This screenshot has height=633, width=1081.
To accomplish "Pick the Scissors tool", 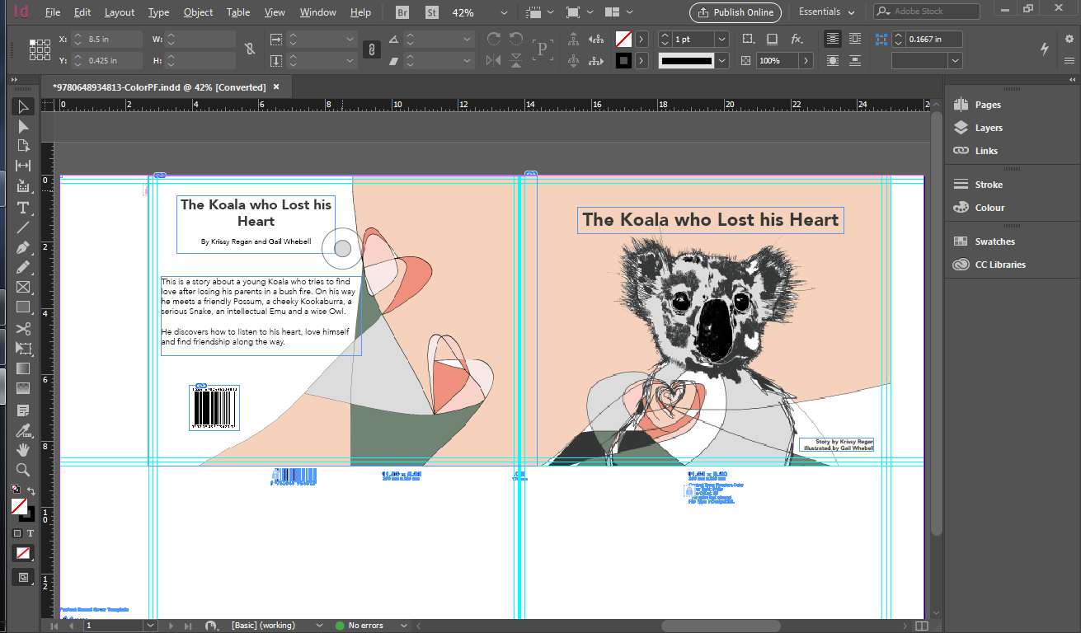I will [x=23, y=328].
